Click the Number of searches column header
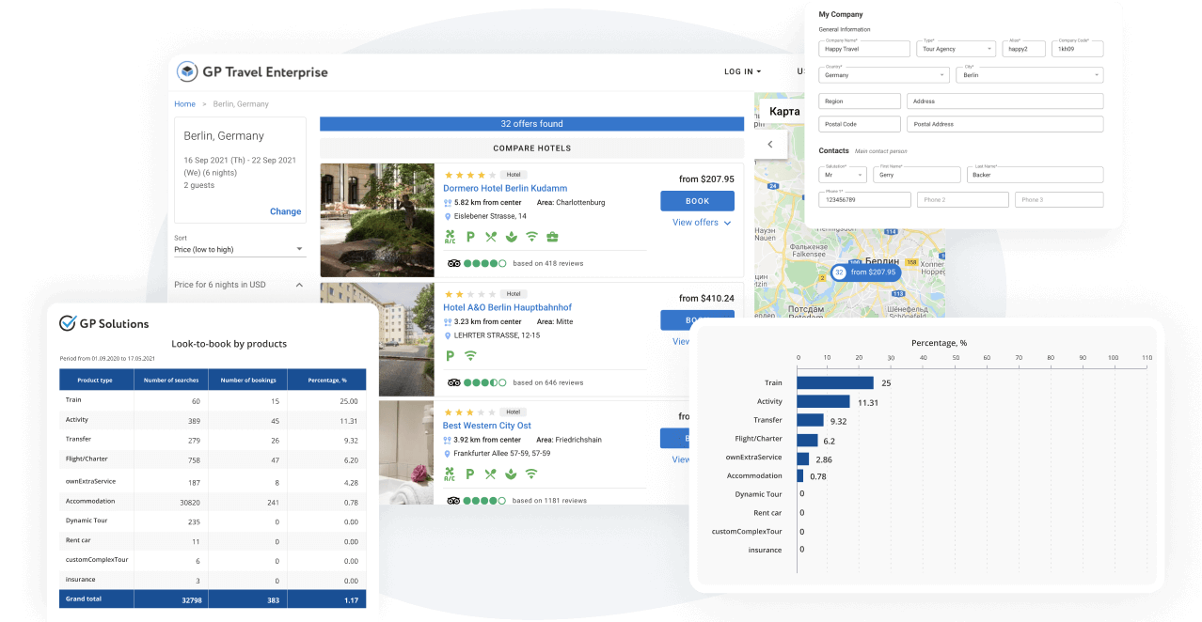 (x=172, y=380)
